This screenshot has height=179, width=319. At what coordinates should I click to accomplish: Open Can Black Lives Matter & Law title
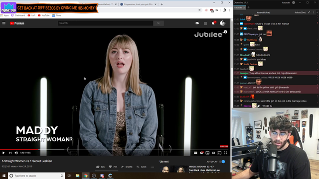click(204, 170)
